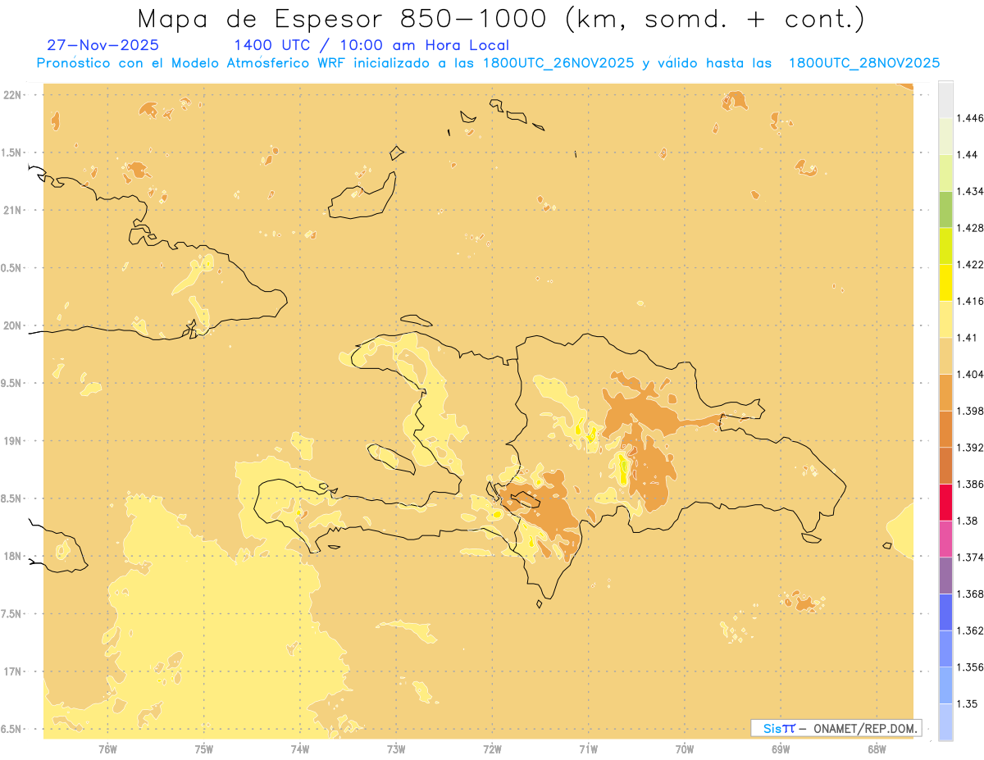Click the legend value 1.356

coord(969,667)
